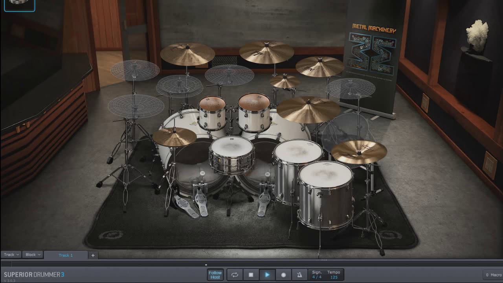The height and width of the screenshot is (283, 503).
Task: Select the cymbal beside the floor toms
Action: tap(359, 152)
